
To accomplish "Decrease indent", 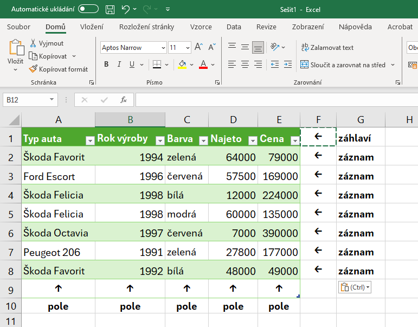I will pyautogui.click(x=274, y=65).
